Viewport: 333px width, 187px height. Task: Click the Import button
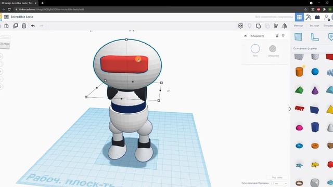[298, 25]
